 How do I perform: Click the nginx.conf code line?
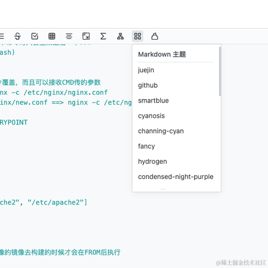pyautogui.click(x=54, y=93)
